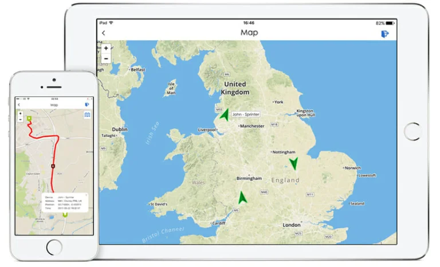Click the Manchester label on the map
The height and width of the screenshot is (267, 440).
252,125
